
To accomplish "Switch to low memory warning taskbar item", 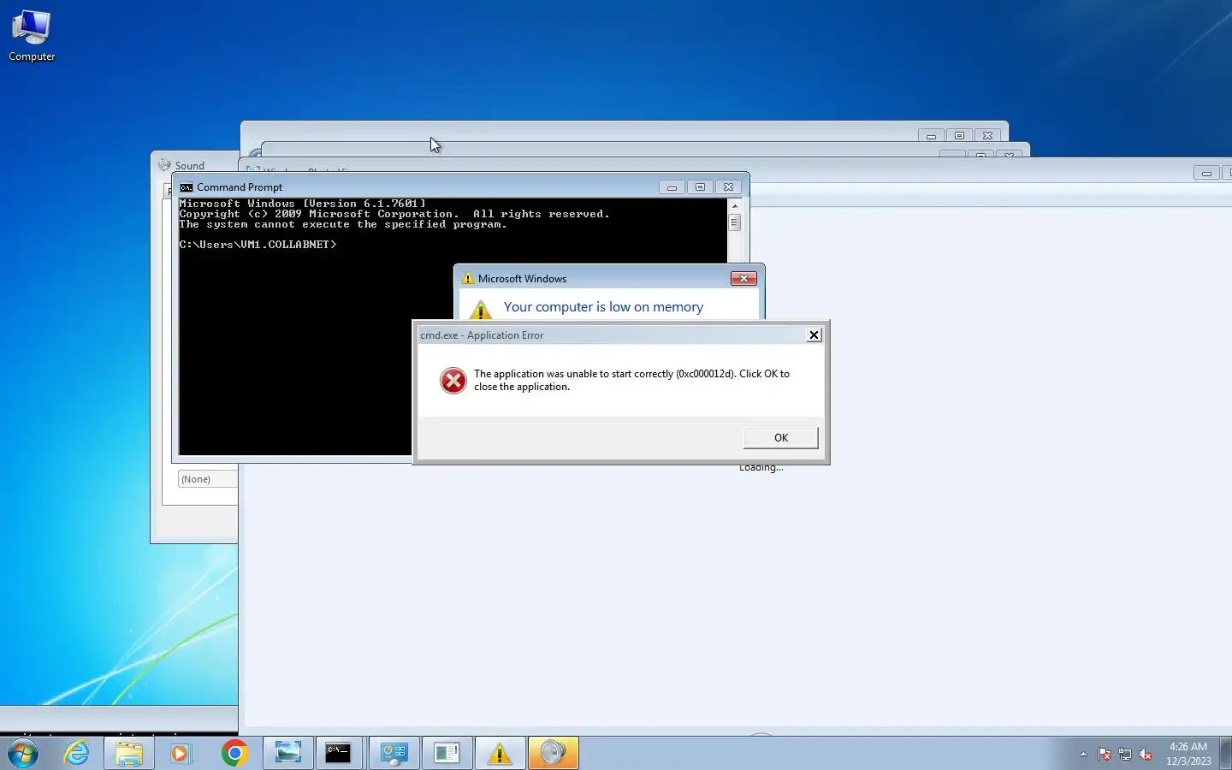I will pos(500,753).
